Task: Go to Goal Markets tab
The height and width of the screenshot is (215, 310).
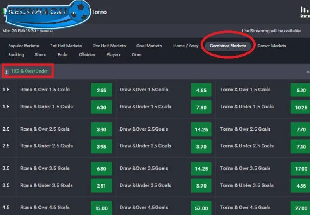Action: tap(149, 46)
